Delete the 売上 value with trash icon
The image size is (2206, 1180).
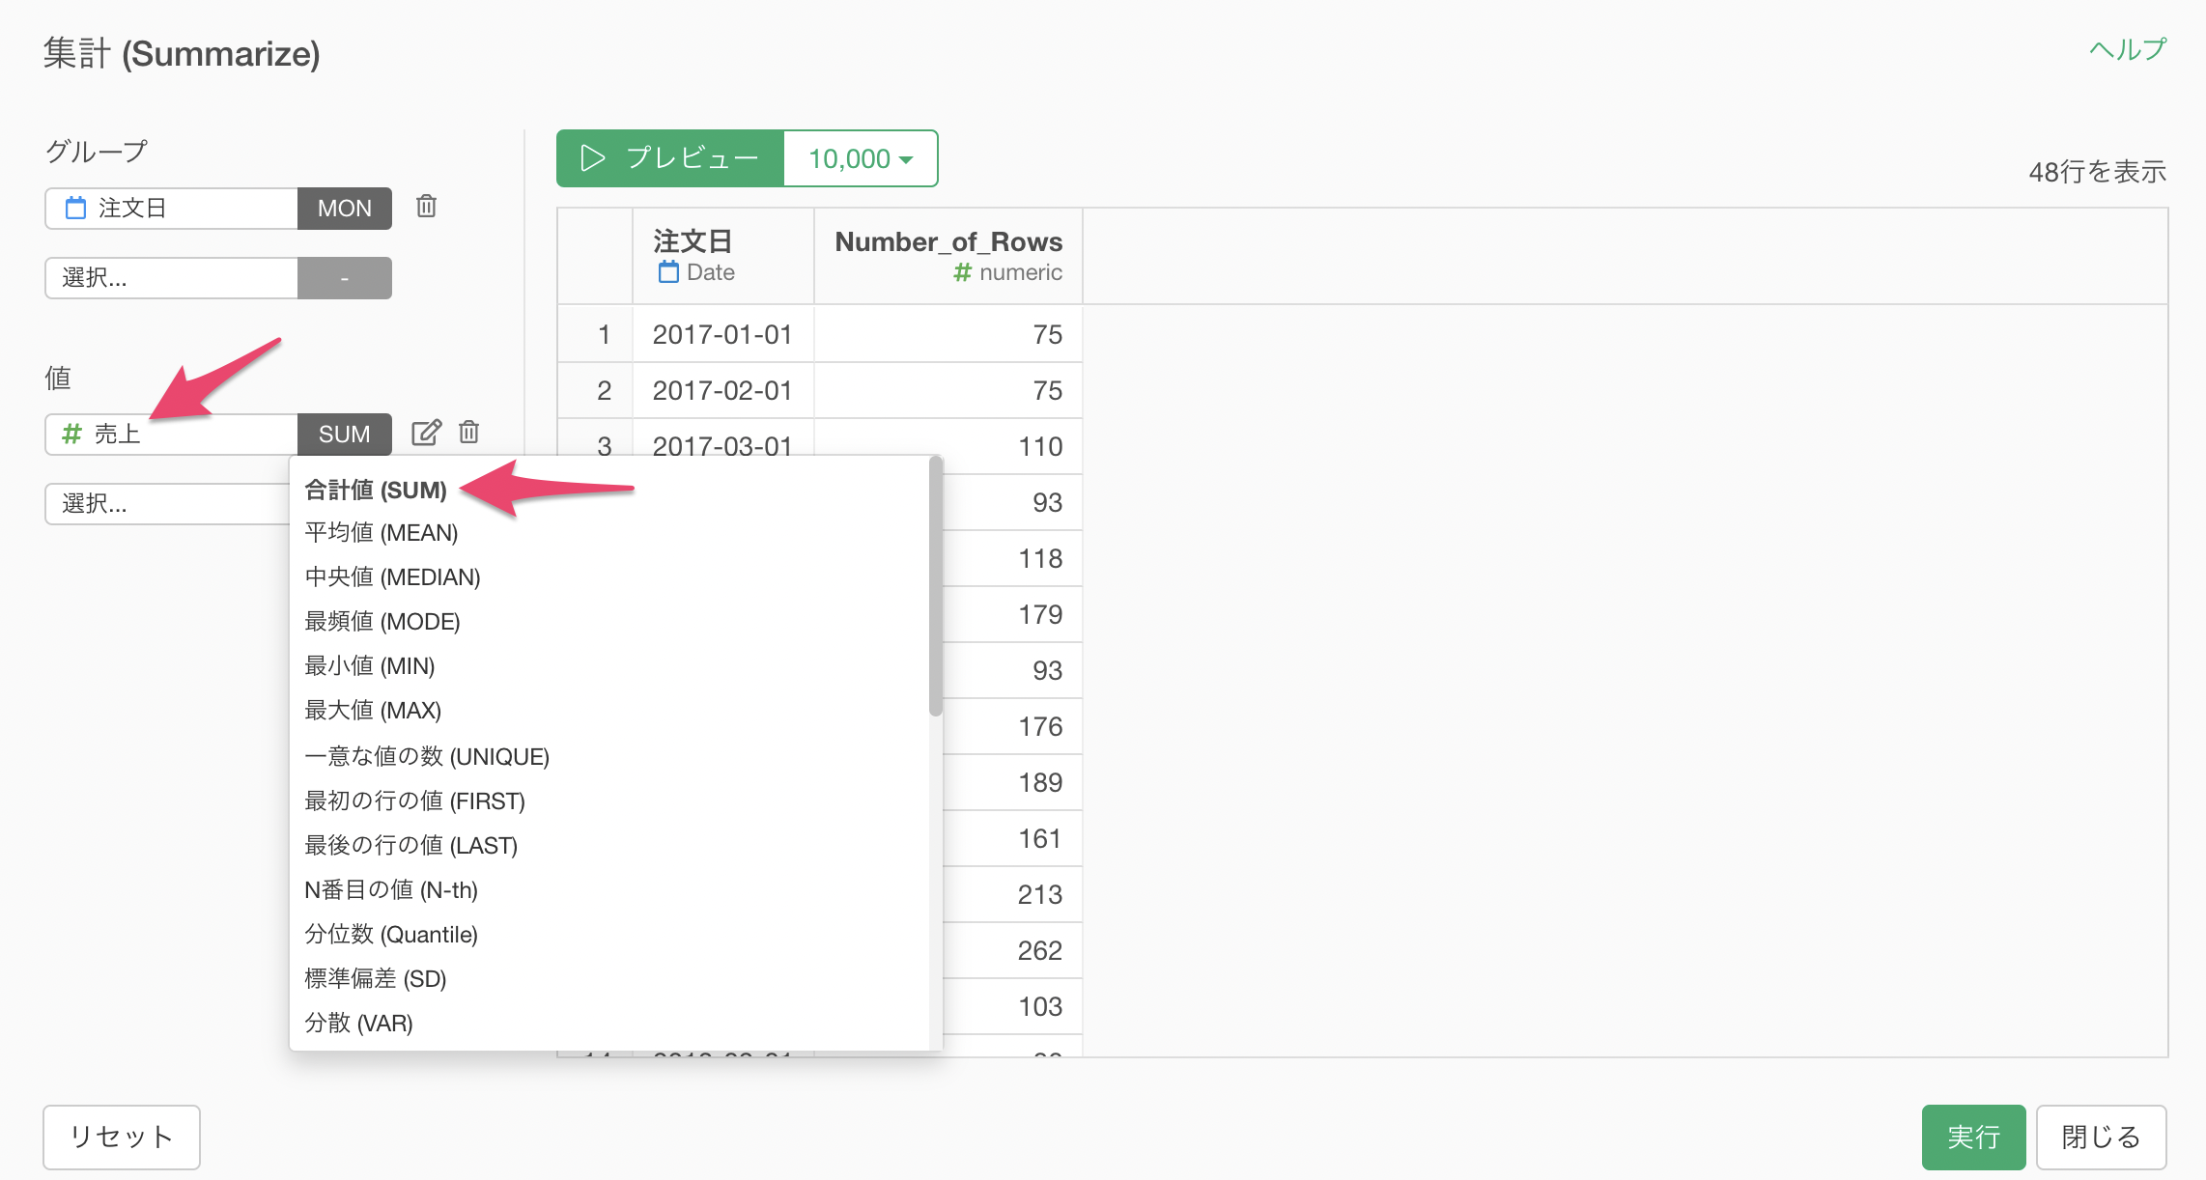[469, 433]
